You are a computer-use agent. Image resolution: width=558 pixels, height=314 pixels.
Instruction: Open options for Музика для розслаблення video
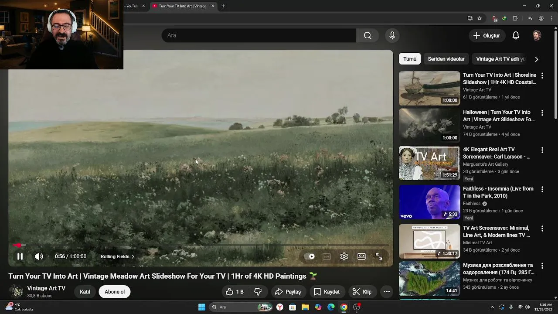click(542, 266)
